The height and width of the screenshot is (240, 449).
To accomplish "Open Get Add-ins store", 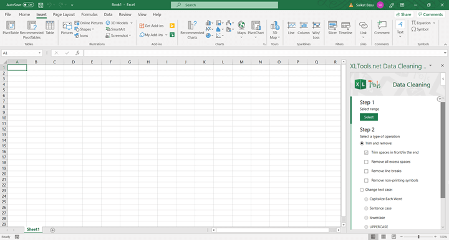I will [x=151, y=25].
